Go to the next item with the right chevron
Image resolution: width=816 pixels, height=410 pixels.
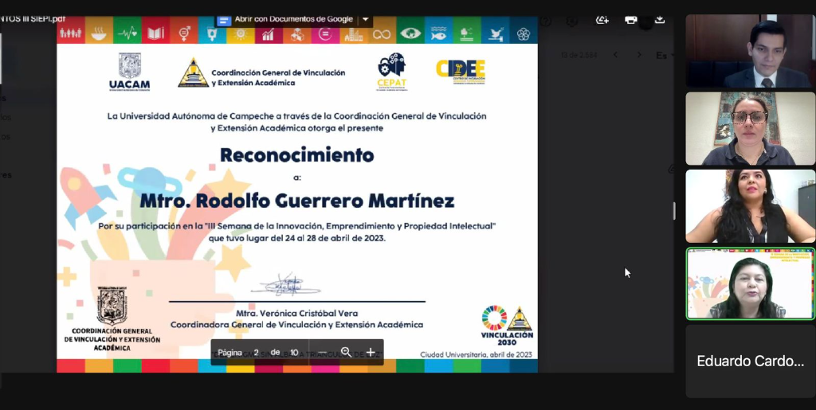point(639,55)
